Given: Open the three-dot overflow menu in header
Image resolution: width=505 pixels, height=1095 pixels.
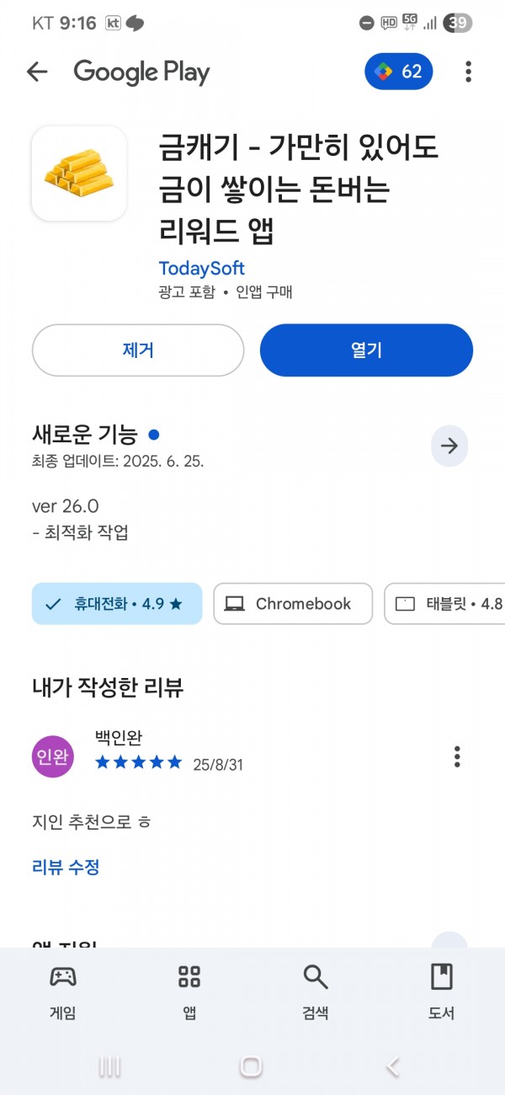Looking at the screenshot, I should click(x=469, y=72).
